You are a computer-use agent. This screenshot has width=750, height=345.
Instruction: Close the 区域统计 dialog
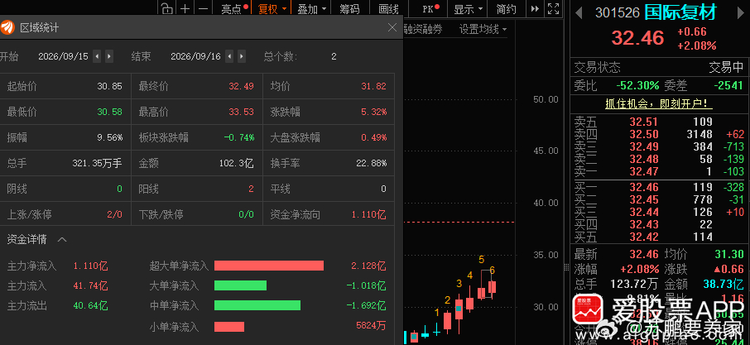[x=392, y=27]
